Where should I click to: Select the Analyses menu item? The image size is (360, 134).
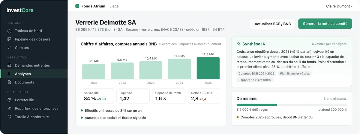point(34,74)
